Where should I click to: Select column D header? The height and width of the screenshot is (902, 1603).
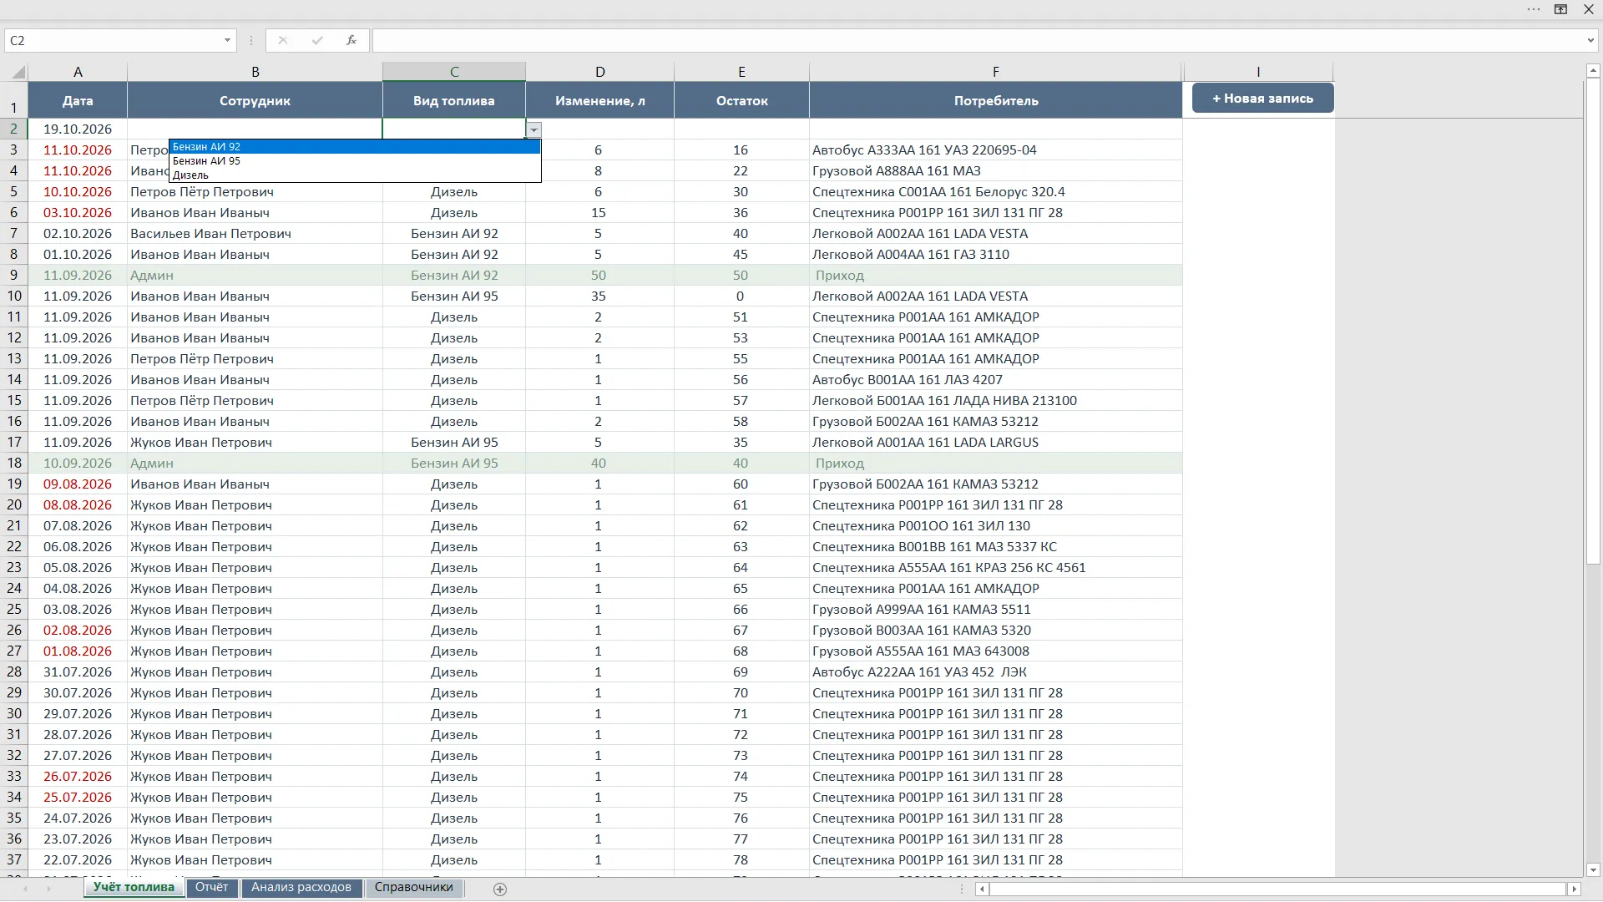[x=599, y=72]
